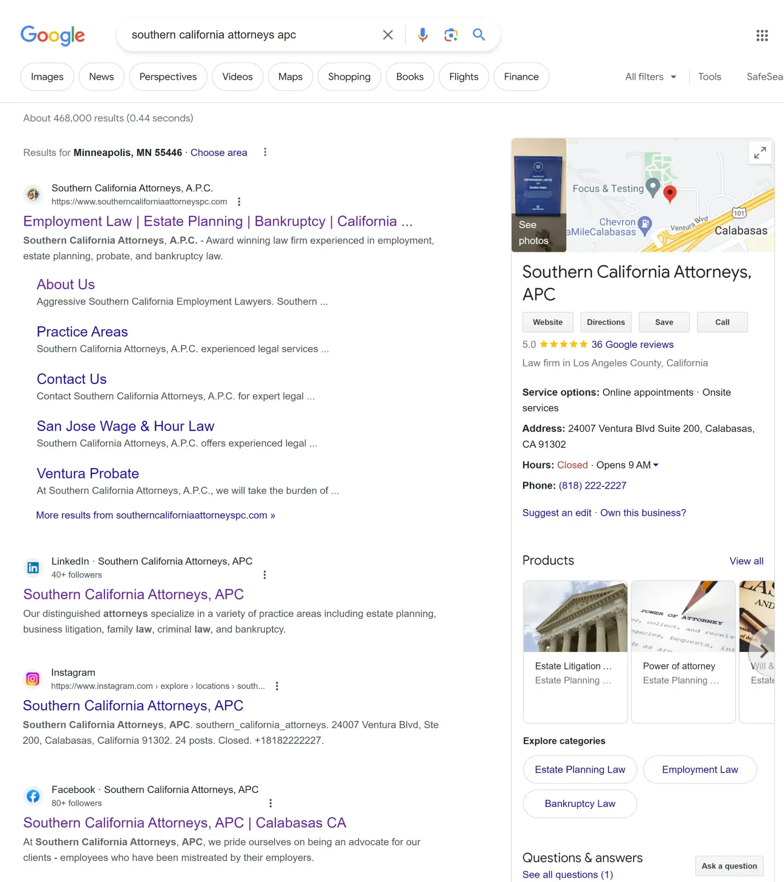
Task: Open the Ventura Probate sitelink
Action: [x=88, y=473]
